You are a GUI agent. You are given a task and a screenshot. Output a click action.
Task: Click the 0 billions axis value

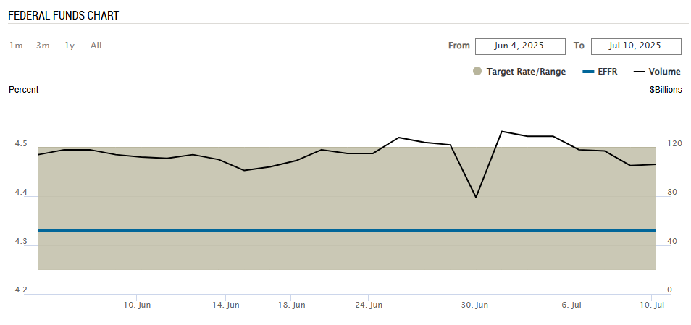point(669,290)
